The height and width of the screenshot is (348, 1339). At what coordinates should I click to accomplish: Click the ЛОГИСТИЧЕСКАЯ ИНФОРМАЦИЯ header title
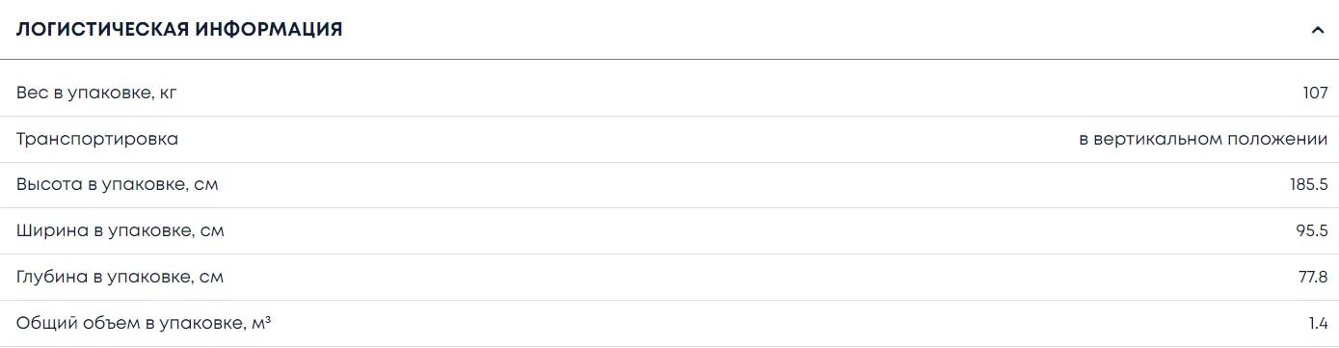tap(179, 30)
